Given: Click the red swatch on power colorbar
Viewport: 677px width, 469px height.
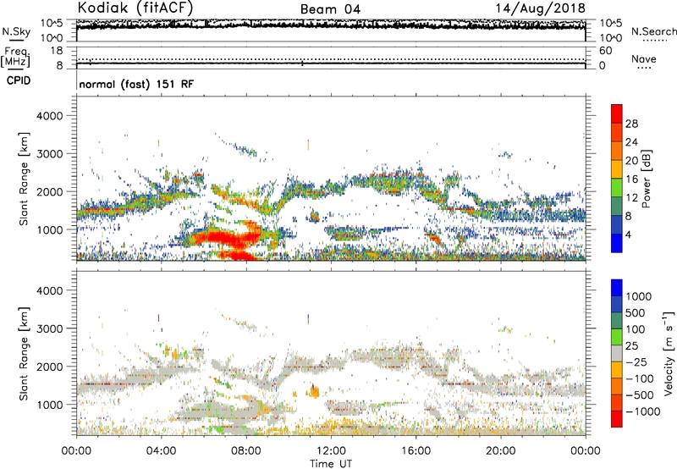Looking at the screenshot, I should click(x=617, y=114).
